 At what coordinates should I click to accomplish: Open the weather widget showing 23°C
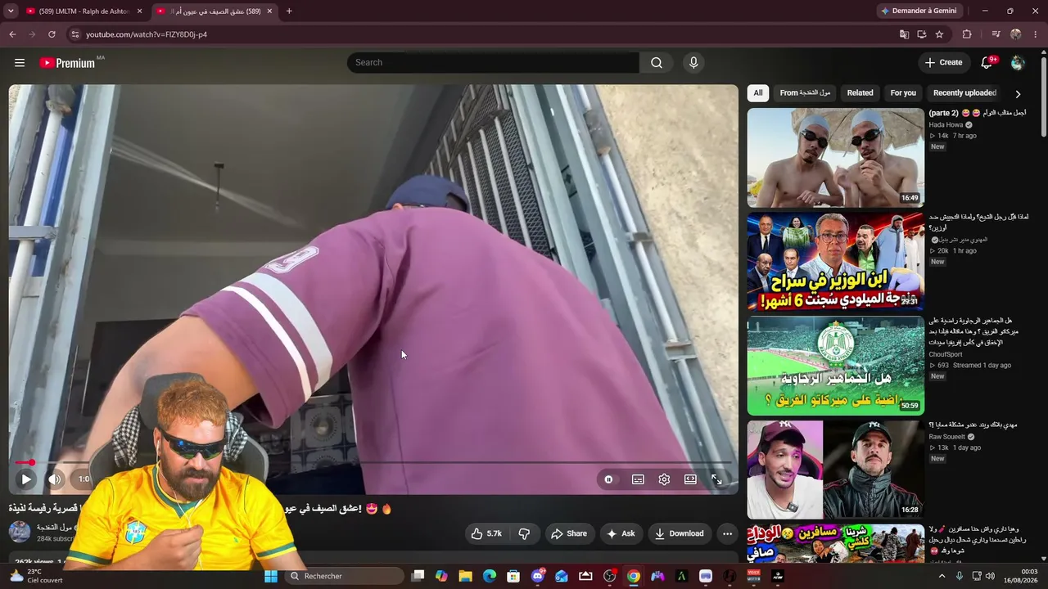(36, 576)
